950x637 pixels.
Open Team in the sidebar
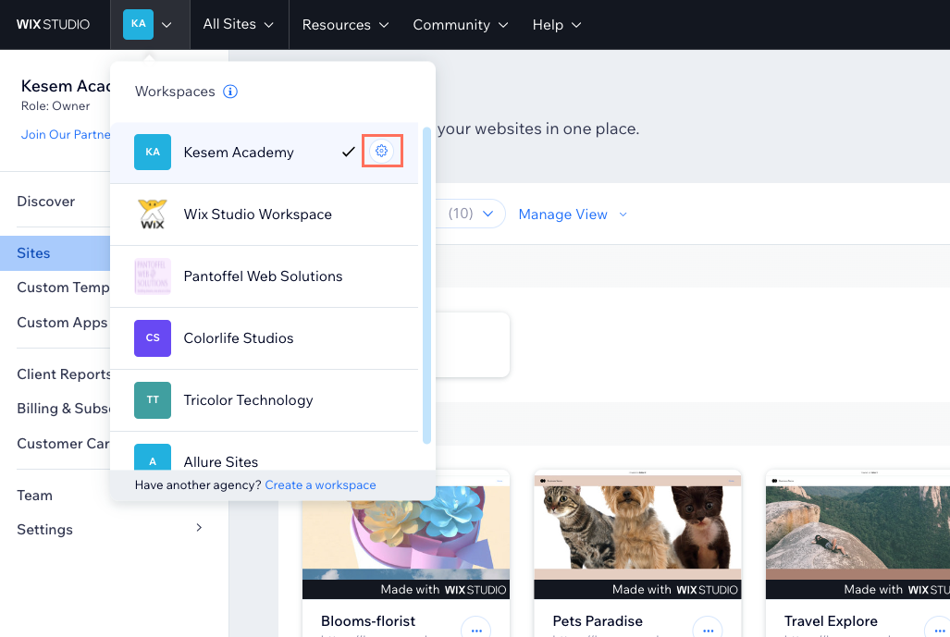click(34, 496)
